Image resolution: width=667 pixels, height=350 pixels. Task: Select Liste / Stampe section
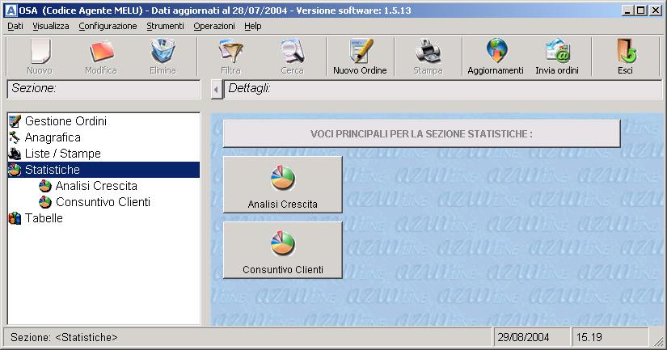[63, 154]
